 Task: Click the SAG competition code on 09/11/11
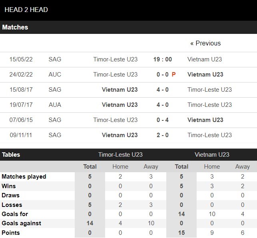pyautogui.click(x=55, y=135)
